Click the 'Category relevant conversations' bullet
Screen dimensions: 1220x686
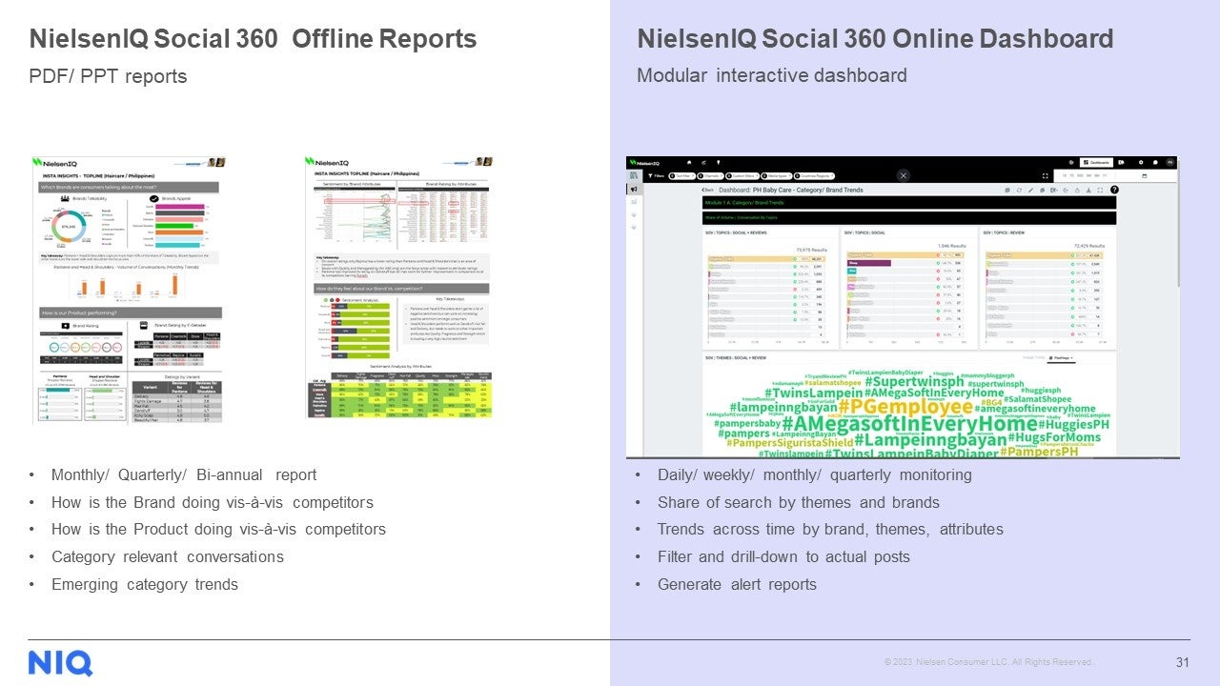click(168, 556)
